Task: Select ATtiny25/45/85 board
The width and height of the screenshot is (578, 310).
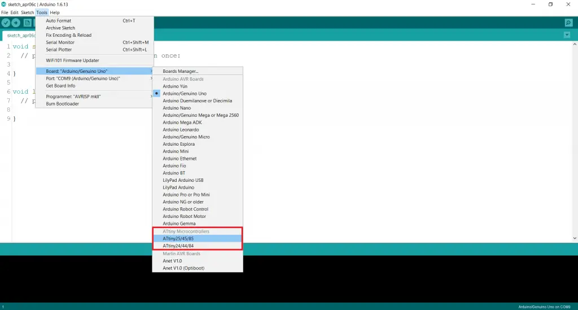Action: pyautogui.click(x=198, y=238)
